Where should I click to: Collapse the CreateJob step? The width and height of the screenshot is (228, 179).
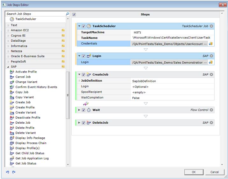tap(79, 75)
